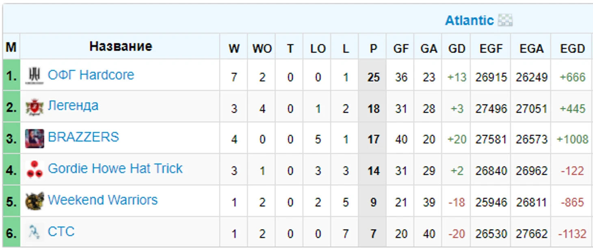Click the BRAZZERS team avatar icon
The image size is (593, 251).
coord(35,139)
